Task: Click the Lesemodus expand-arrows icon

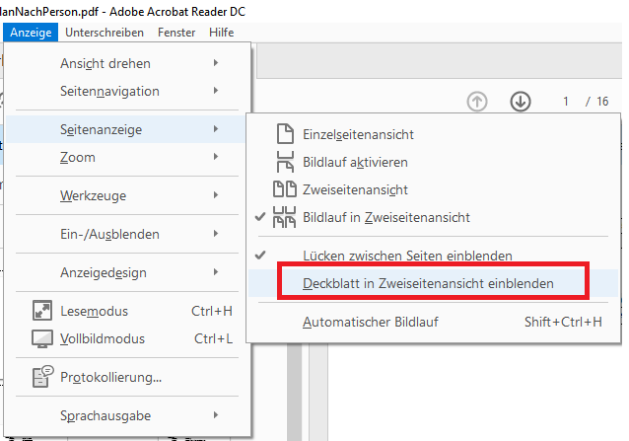Action: (x=42, y=311)
